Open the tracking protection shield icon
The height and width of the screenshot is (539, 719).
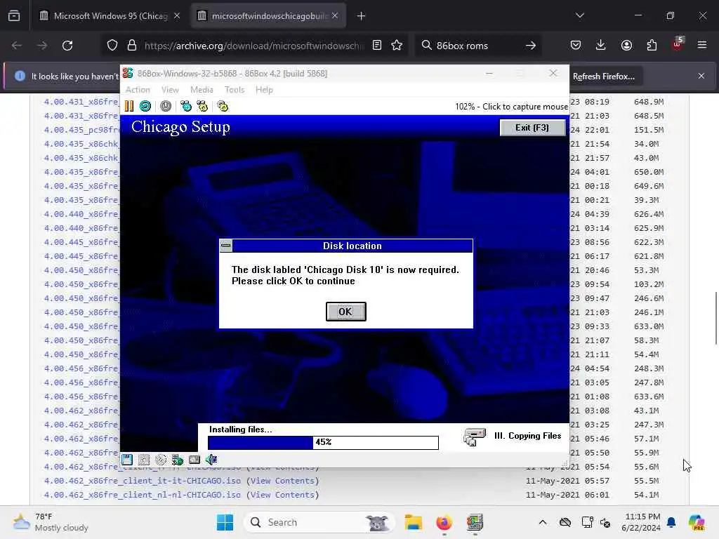click(112, 46)
